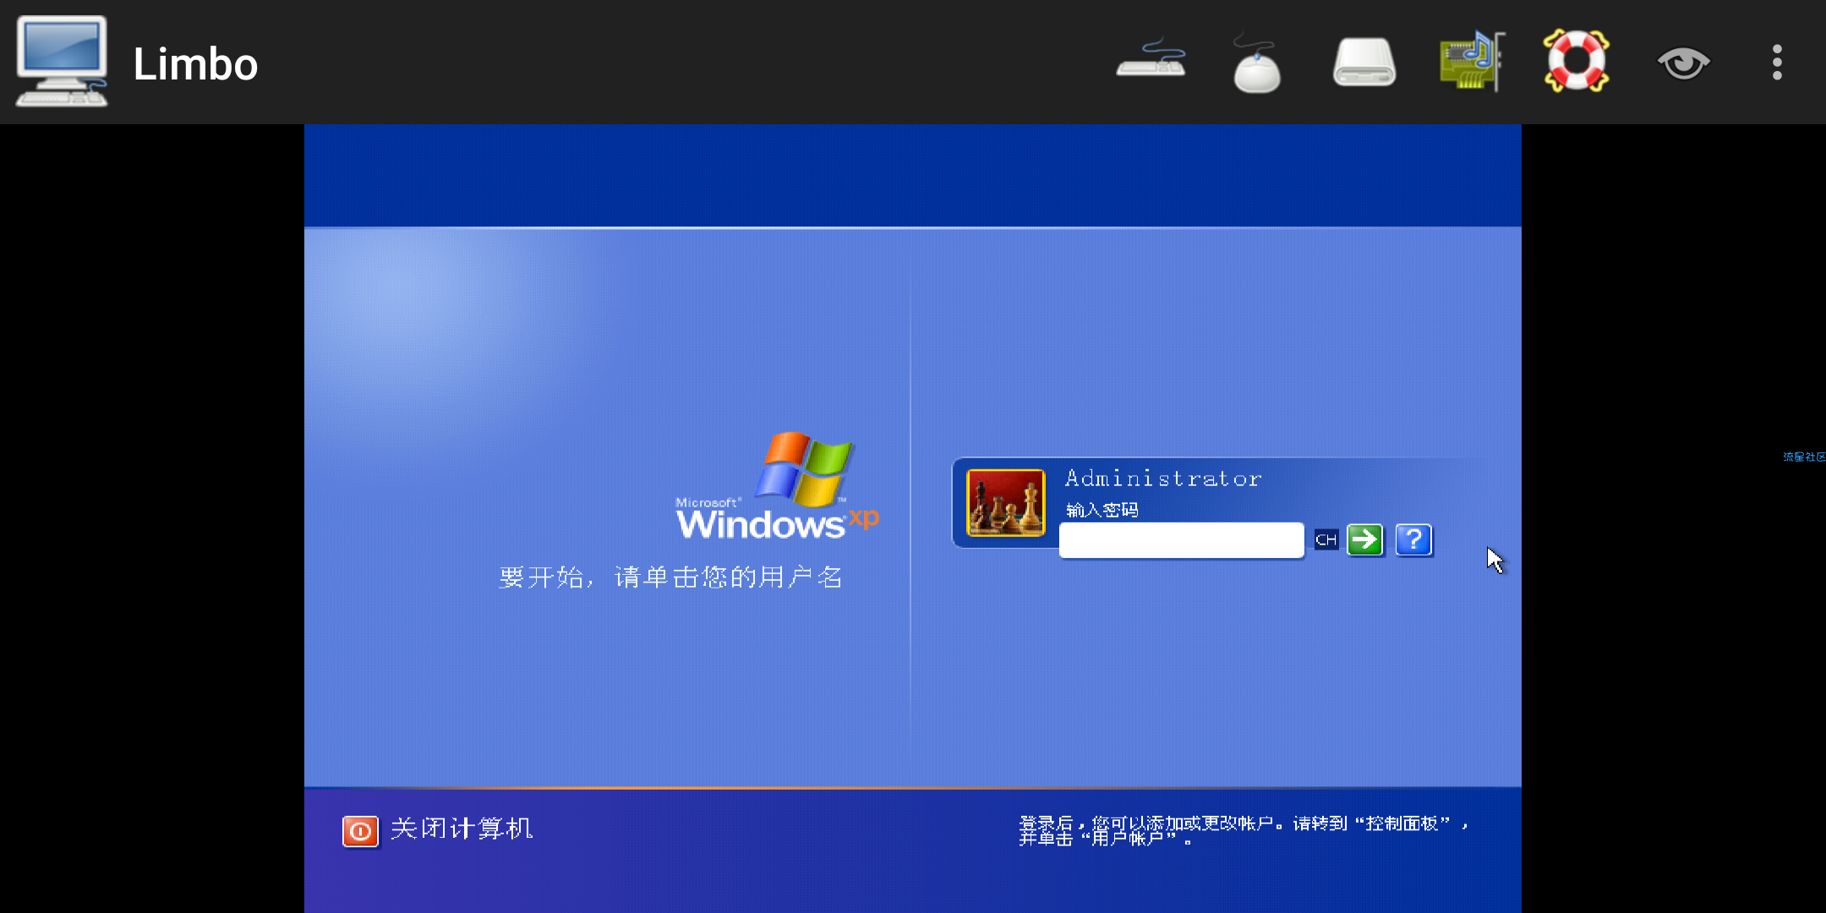Click the blue question mark password hint
Image resolution: width=1826 pixels, height=913 pixels.
(x=1413, y=539)
